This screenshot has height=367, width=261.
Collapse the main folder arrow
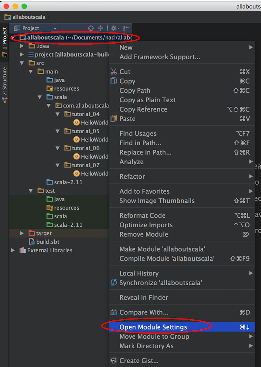31,71
